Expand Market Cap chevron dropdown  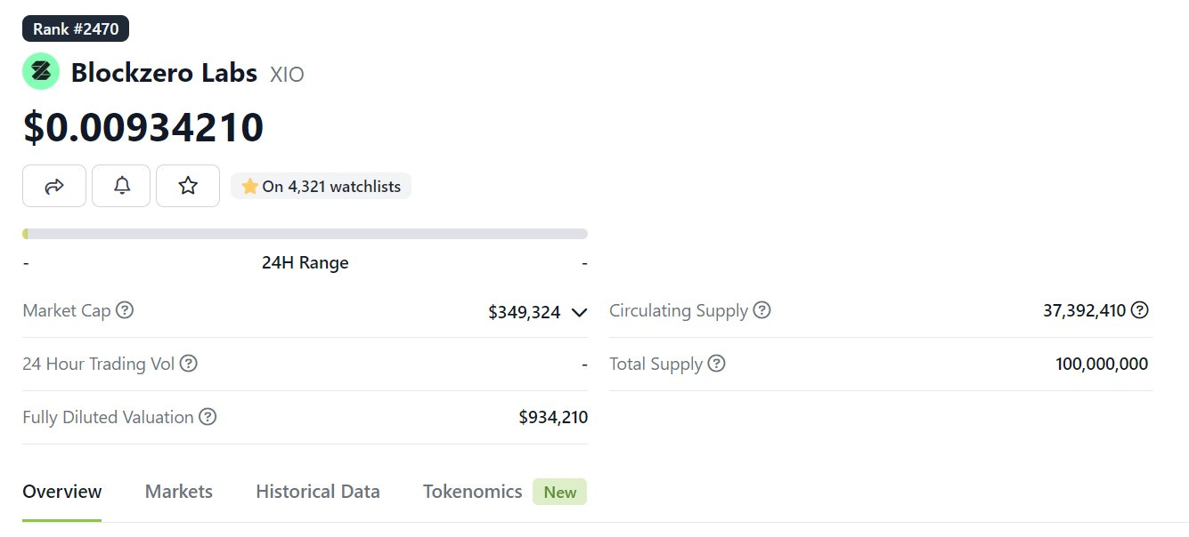point(579,312)
